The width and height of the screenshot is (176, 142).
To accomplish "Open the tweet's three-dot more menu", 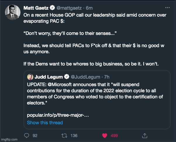I will tap(167, 8).
